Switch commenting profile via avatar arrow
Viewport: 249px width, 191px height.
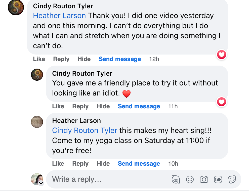[41, 183]
